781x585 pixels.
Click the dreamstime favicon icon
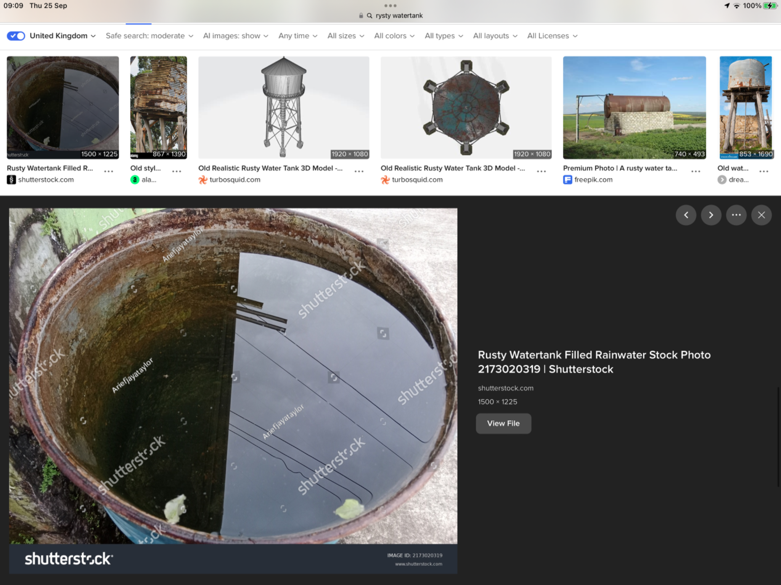pyautogui.click(x=722, y=180)
